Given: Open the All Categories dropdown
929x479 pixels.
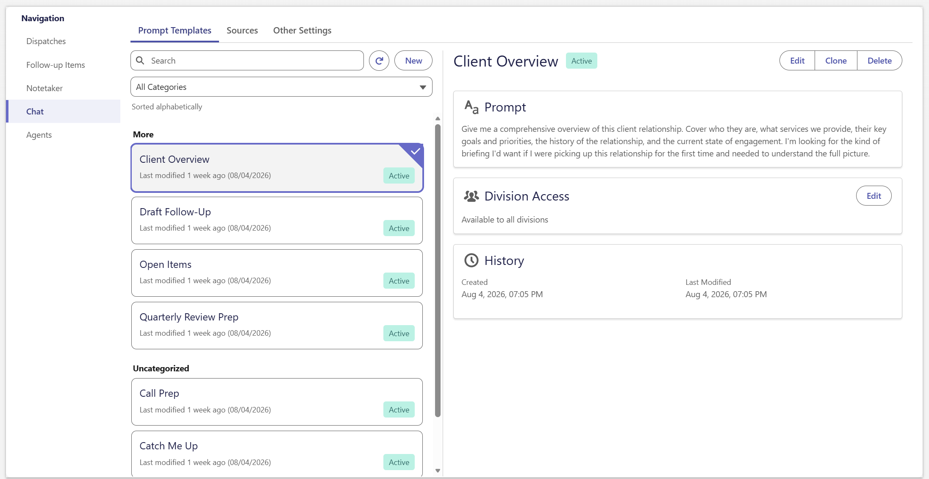Looking at the screenshot, I should (x=281, y=87).
